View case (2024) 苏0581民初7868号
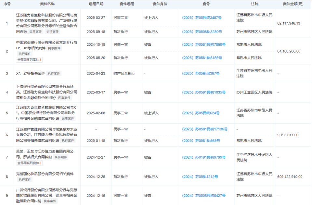312x205 pixels. [204, 45]
